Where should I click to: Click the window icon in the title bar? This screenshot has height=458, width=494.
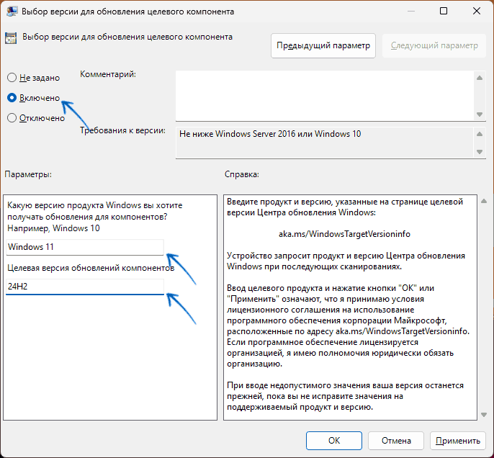pyautogui.click(x=12, y=12)
